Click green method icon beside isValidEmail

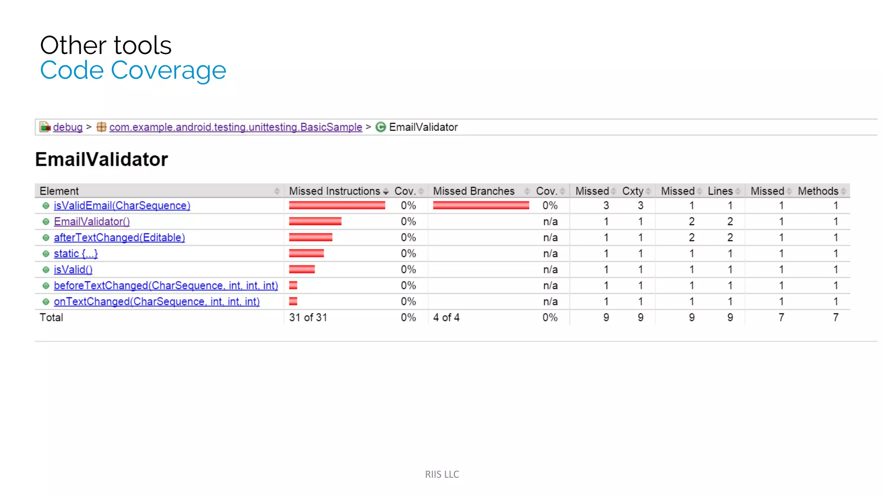click(x=46, y=206)
